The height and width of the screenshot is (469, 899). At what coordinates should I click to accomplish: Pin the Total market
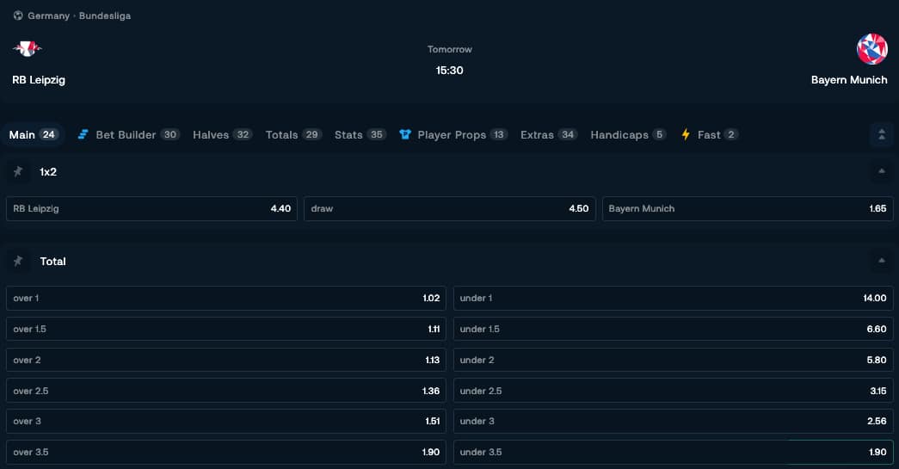[x=18, y=261]
